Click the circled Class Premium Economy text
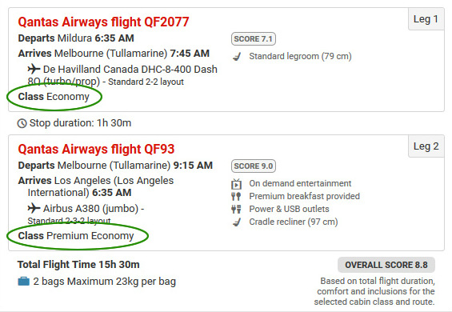The height and width of the screenshot is (312, 452). point(76,236)
